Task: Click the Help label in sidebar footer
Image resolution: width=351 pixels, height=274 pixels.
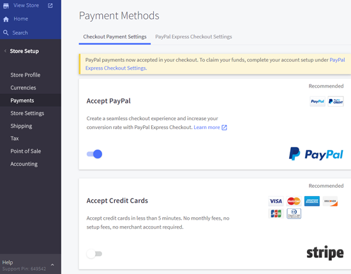Action: [x=8, y=262]
